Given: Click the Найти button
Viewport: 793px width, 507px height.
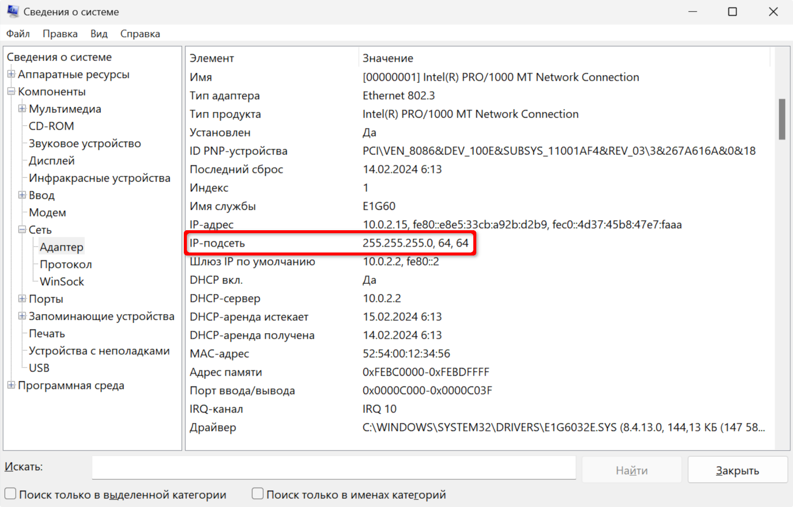Looking at the screenshot, I should coord(631,470).
